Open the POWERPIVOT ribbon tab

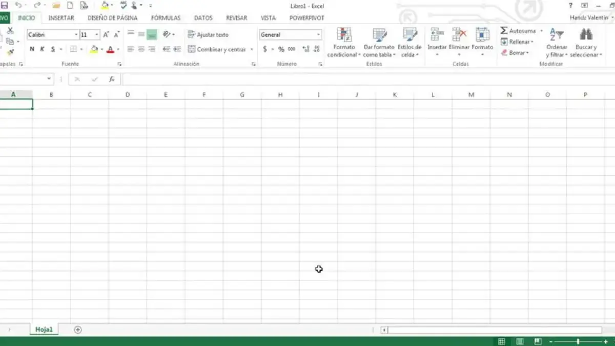point(306,18)
